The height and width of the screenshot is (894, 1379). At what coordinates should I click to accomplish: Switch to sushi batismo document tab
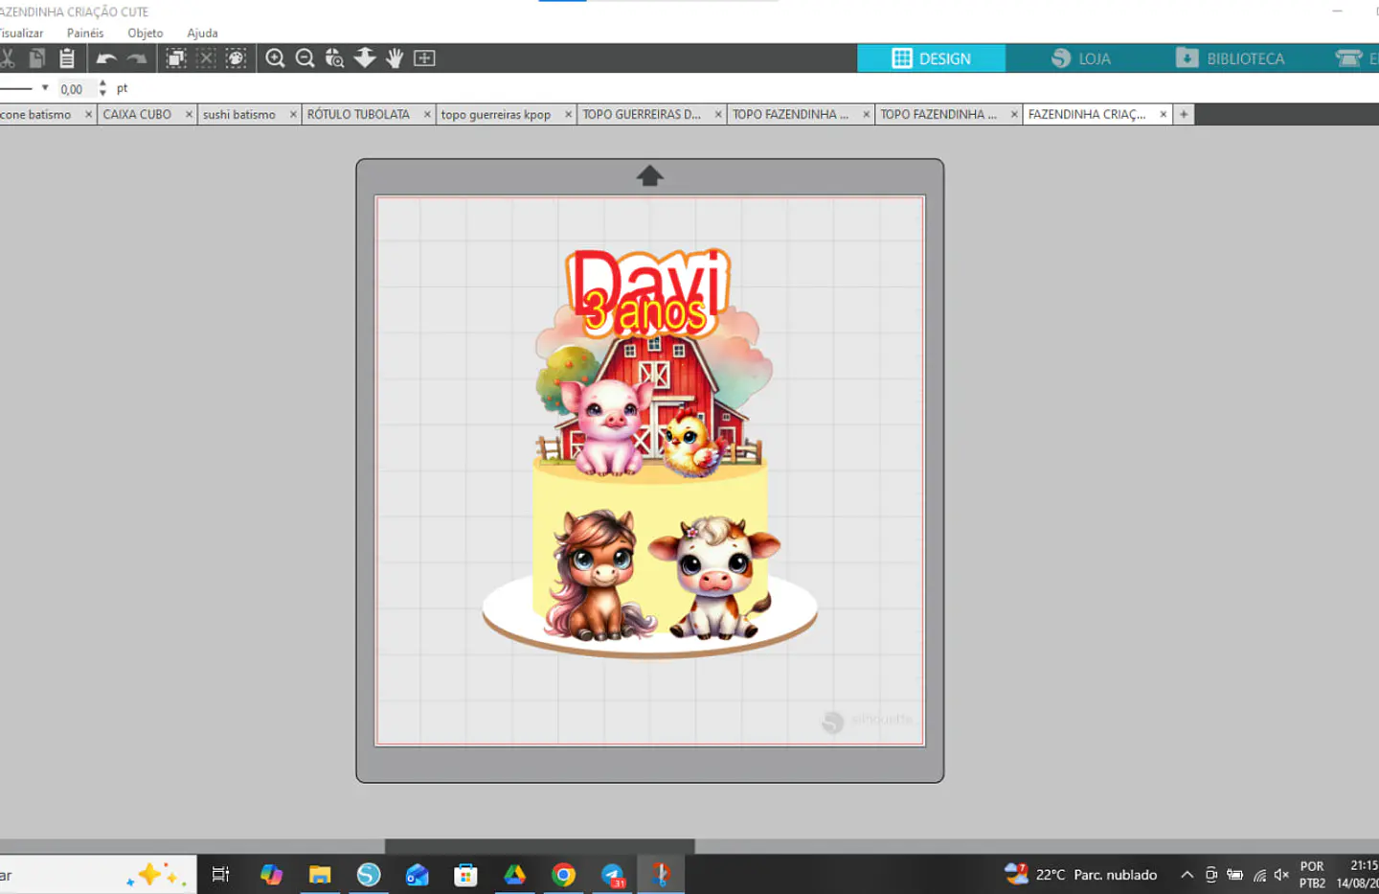click(x=239, y=114)
